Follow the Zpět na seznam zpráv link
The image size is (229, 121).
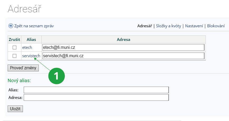[x=34, y=26]
